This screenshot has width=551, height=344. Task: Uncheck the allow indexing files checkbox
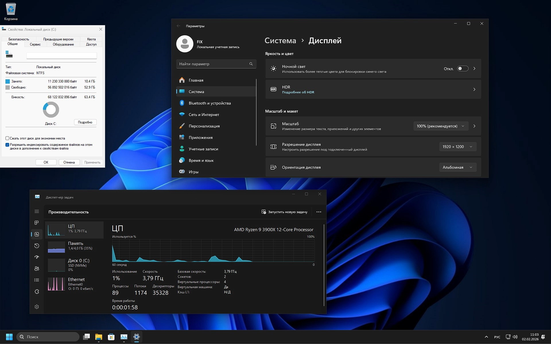pos(7,145)
